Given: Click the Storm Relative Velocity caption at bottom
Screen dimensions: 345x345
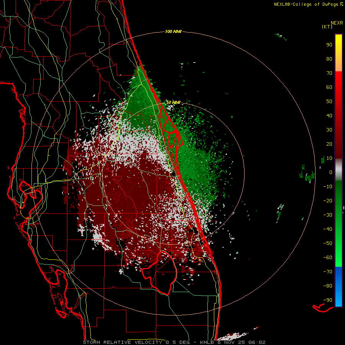Looking at the screenshot, I should coord(174,342).
